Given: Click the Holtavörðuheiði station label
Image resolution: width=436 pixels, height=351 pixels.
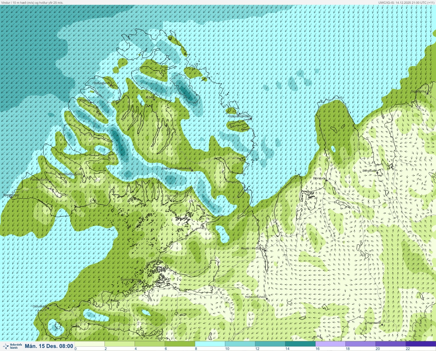Looking at the screenshot, I should (x=255, y=297).
